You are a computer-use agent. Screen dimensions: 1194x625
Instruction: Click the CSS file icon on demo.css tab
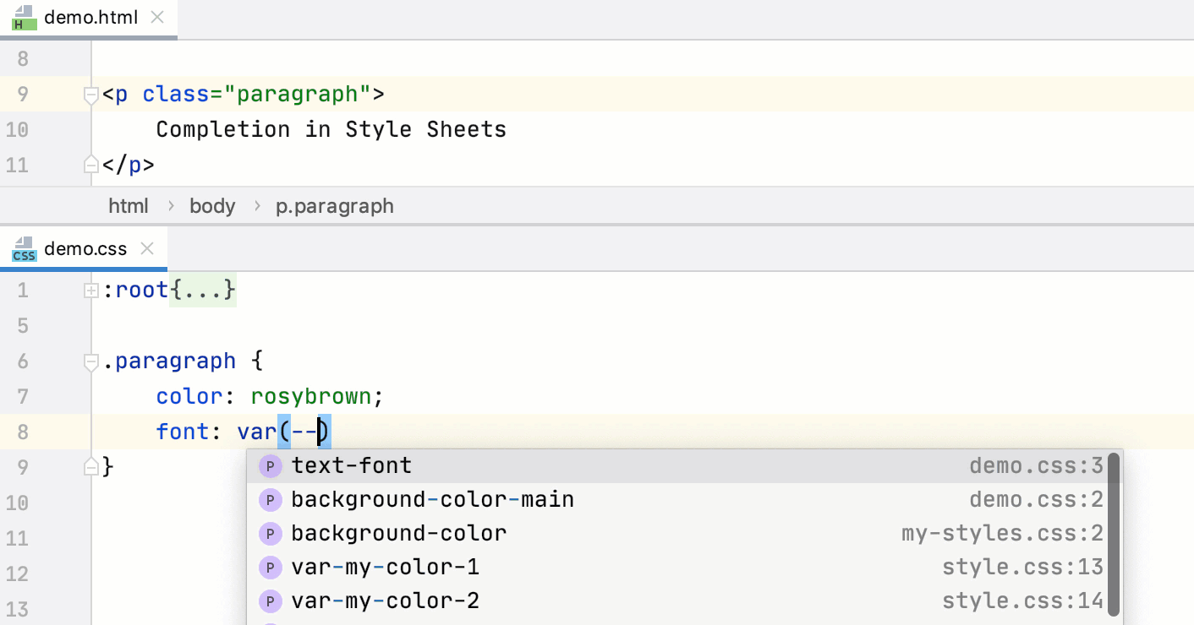(x=24, y=247)
